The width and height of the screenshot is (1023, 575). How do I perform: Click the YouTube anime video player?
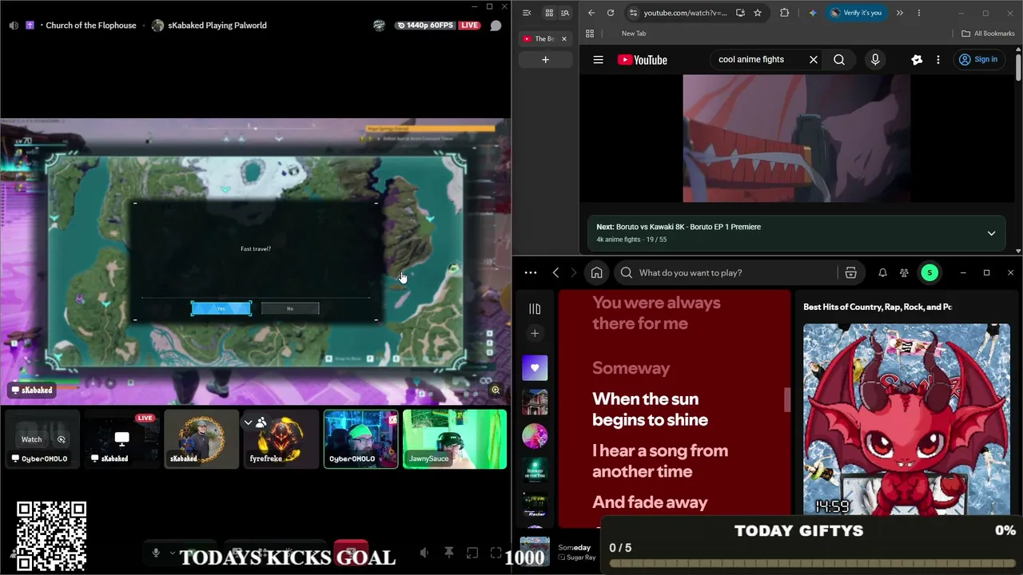[796, 139]
